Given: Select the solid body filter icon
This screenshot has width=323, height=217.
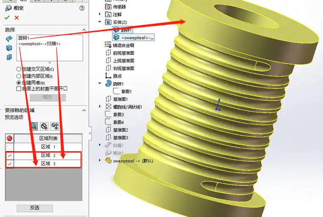Looking at the screenshot, I should tap(9, 48).
